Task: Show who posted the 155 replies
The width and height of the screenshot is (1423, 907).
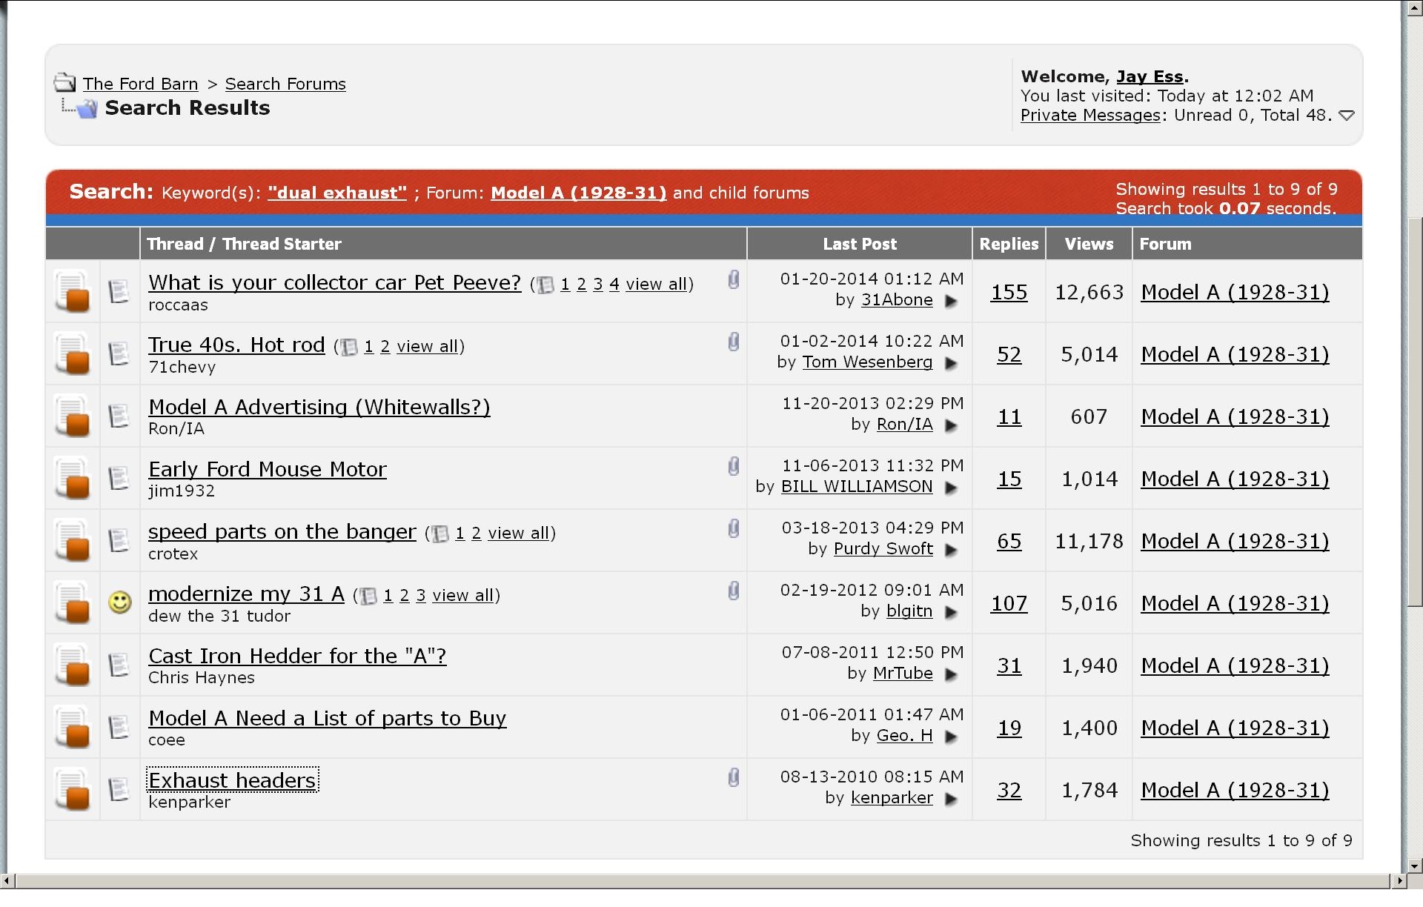Action: (1009, 292)
